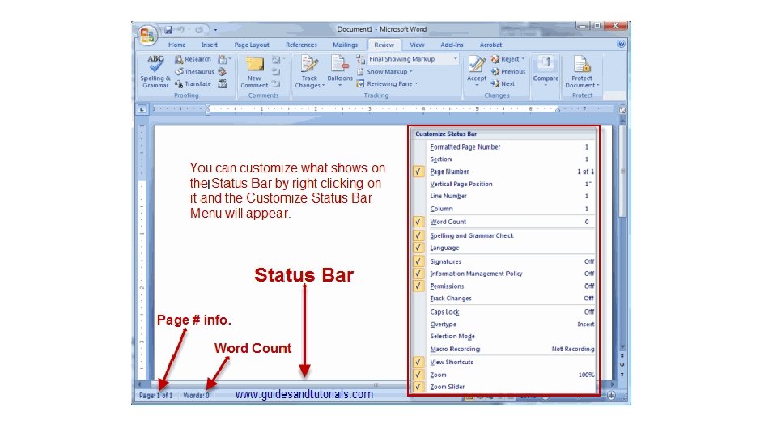The image size is (777, 437).
Task: Click the Previous Page double-arrow button
Action: pyautogui.click(x=622, y=356)
